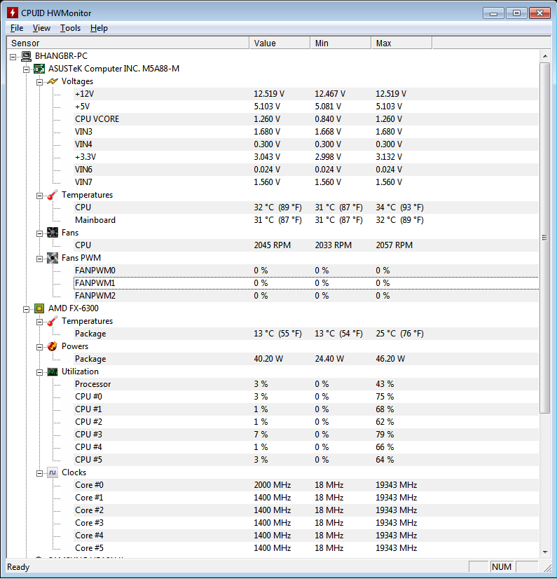
Task: Select the Mainboard temperature row
Action: (x=306, y=220)
